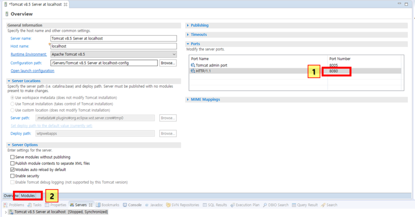Collapse the Ports section
415x217 pixels.
coord(188,44)
